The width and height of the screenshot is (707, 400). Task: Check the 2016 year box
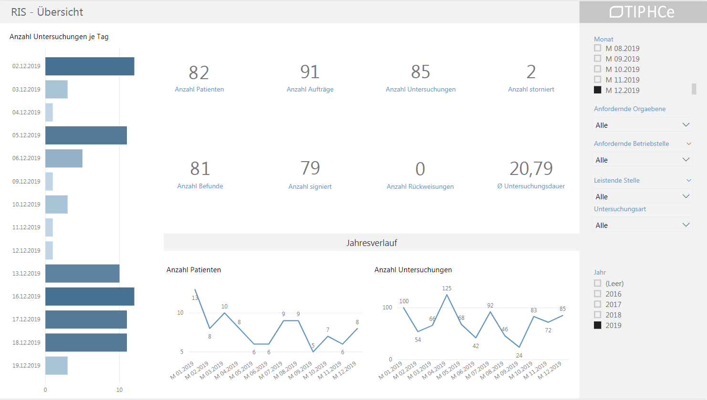tap(597, 294)
